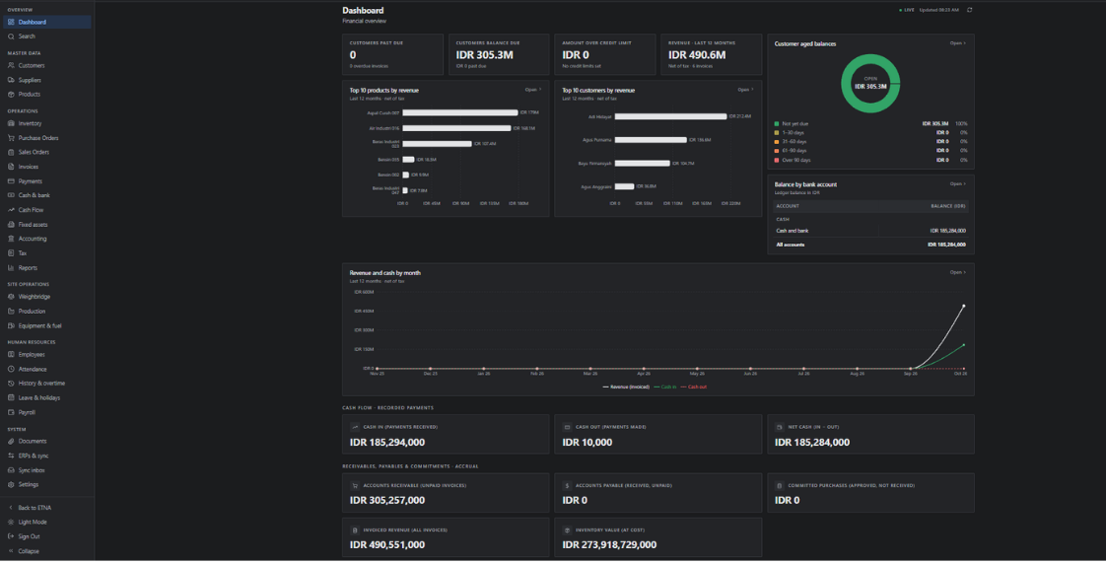
Task: Click the green Not yet due swatch
Action: click(777, 123)
